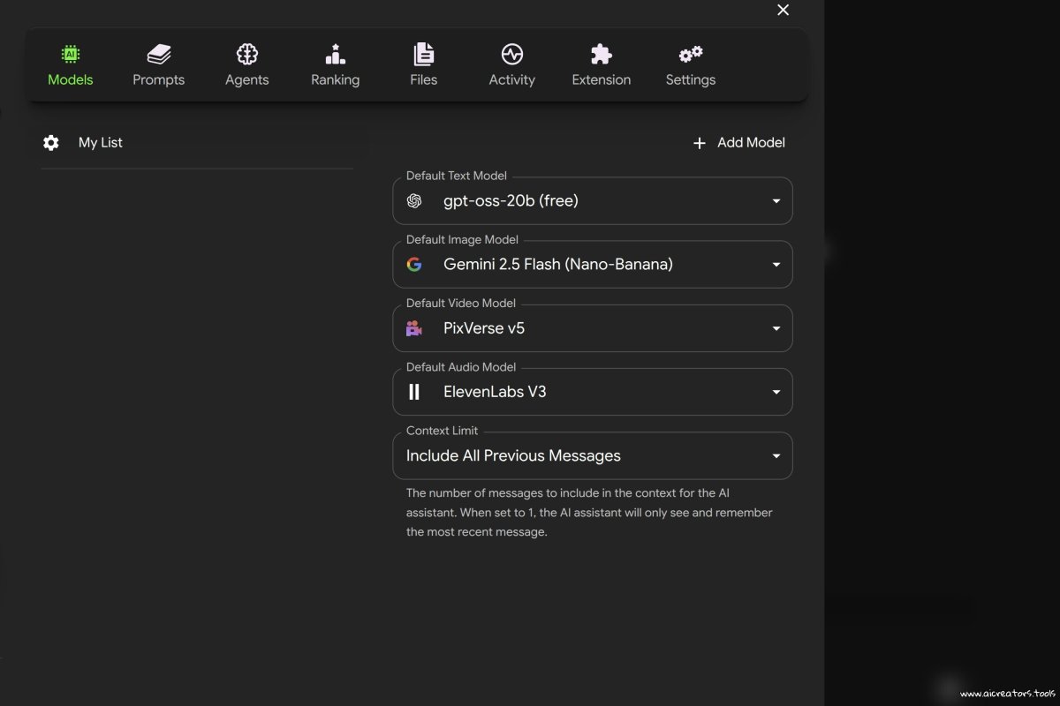Open the Models tab icon
This screenshot has width=1060, height=706.
pos(70,53)
